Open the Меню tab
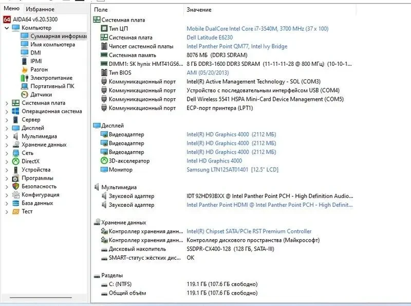411x306 pixels. tap(11, 9)
